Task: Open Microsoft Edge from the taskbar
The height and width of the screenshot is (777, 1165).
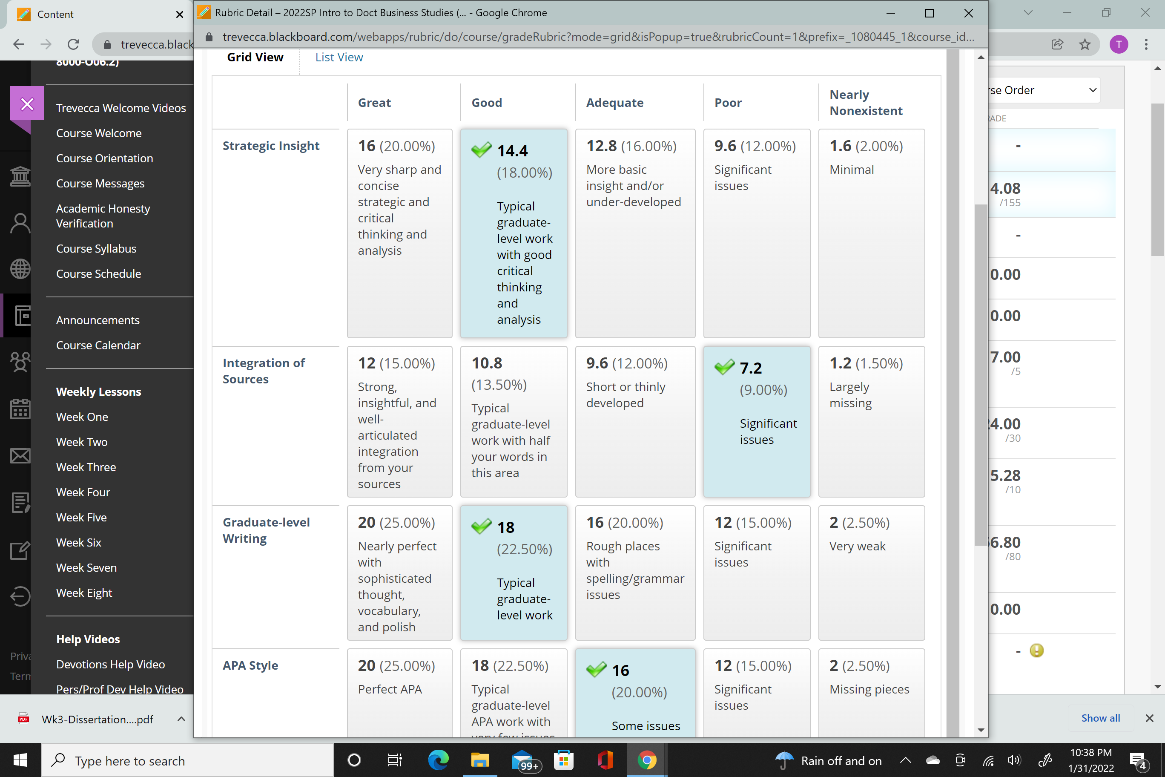Action: (438, 760)
